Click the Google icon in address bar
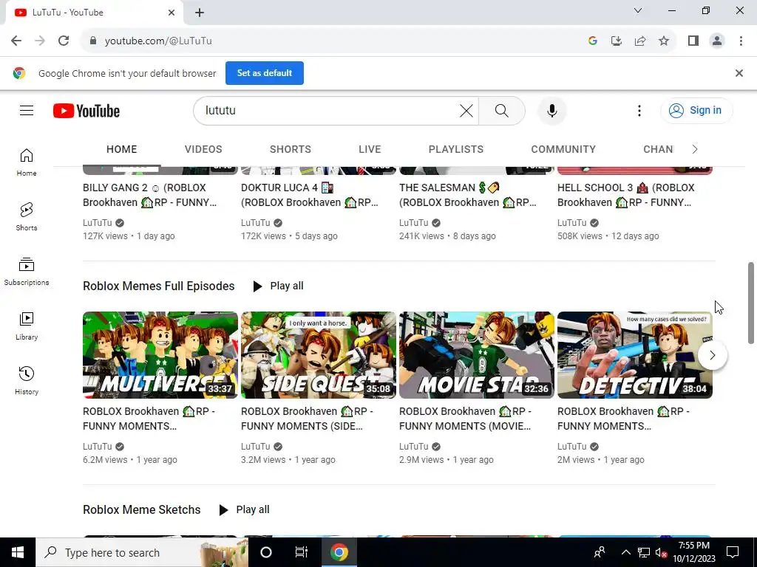757x567 pixels. coord(593,41)
